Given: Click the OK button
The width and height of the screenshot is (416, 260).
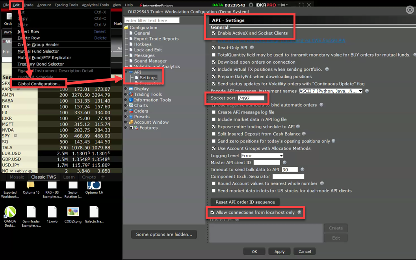Looking at the screenshot, I should pos(254,251).
